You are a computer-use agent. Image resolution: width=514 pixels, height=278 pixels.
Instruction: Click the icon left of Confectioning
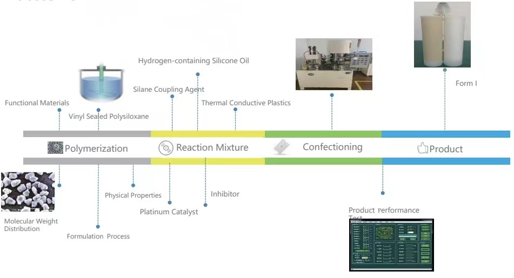(x=282, y=147)
